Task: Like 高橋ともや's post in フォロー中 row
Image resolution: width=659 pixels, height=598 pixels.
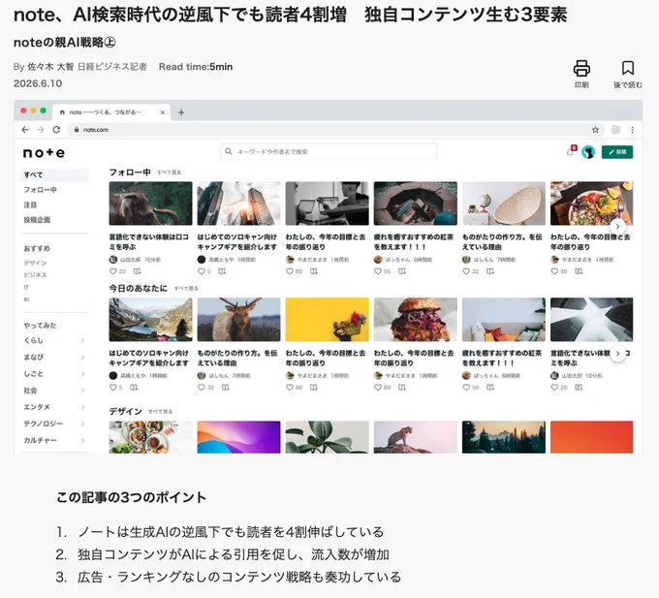Action: point(201,271)
